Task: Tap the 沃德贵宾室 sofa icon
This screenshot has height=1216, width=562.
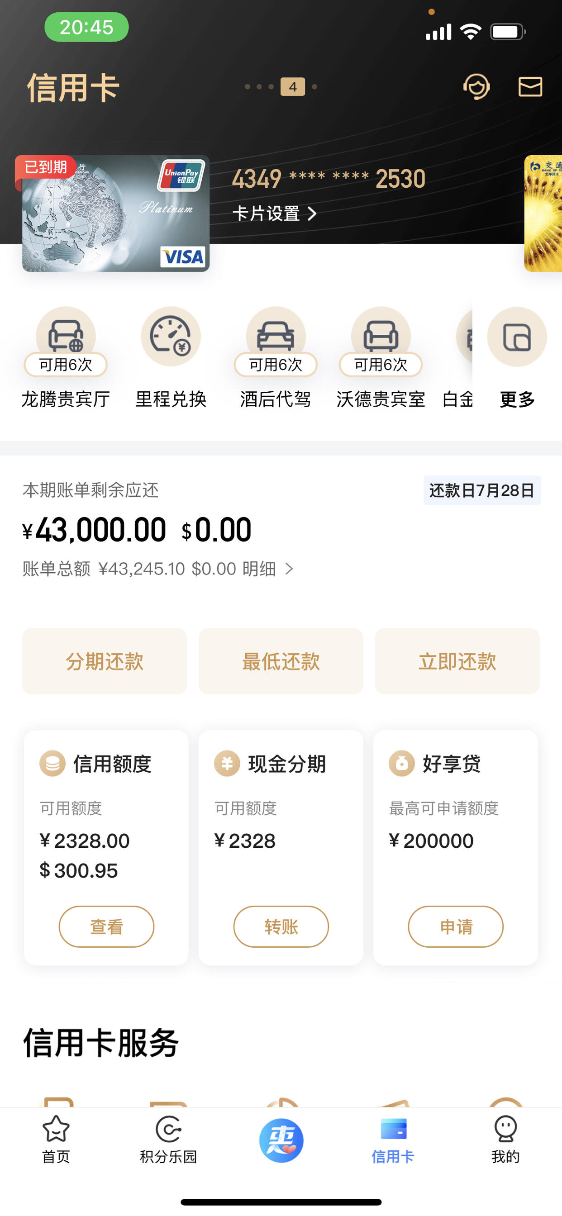Action: pos(381,336)
